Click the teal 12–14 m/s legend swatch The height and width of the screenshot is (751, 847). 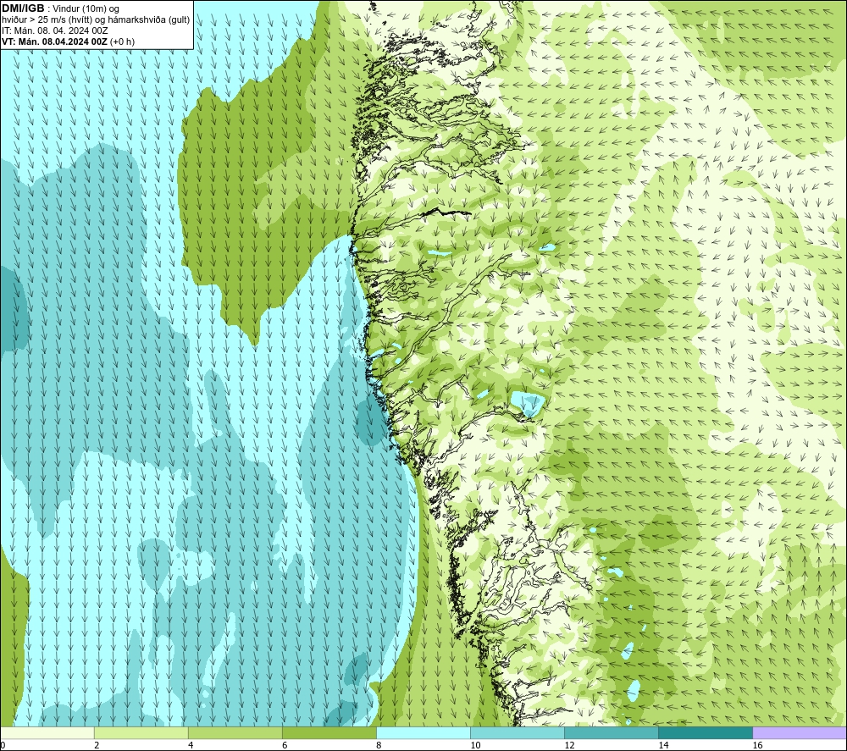click(612, 732)
